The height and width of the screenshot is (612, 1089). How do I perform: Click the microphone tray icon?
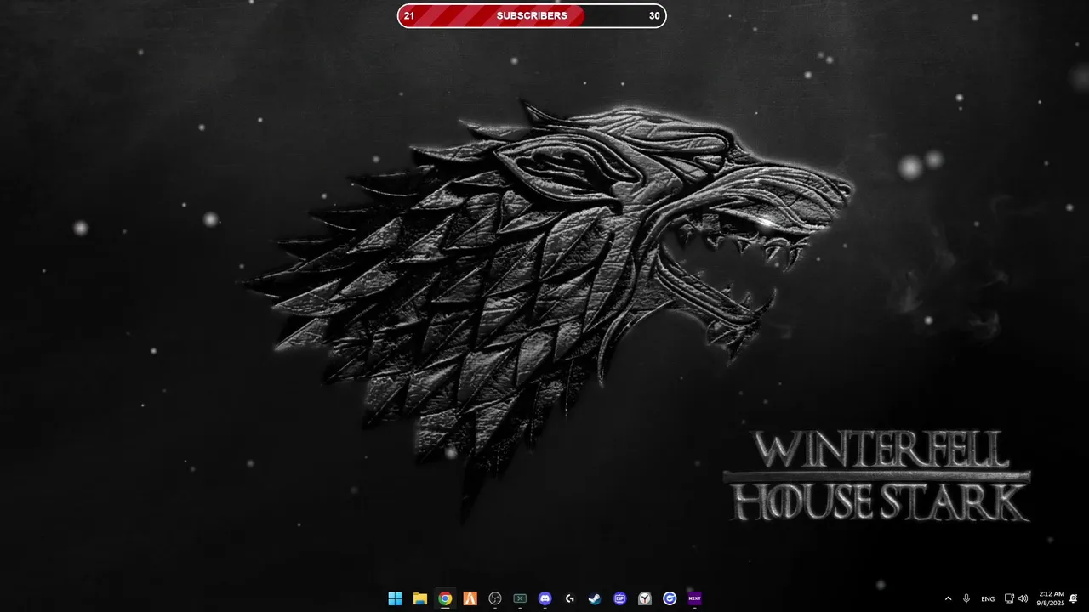[966, 598]
